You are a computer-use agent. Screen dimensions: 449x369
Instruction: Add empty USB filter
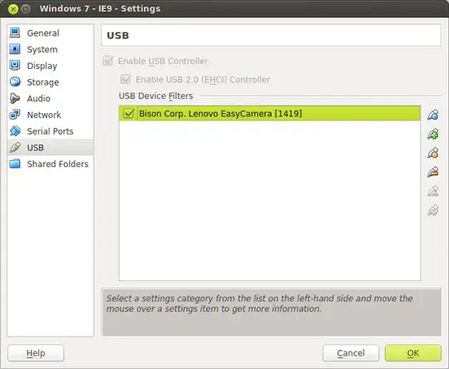[432, 115]
